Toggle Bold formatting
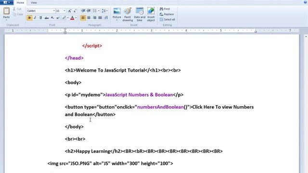Viewport: 308px width, 173px height. coord(29,18)
